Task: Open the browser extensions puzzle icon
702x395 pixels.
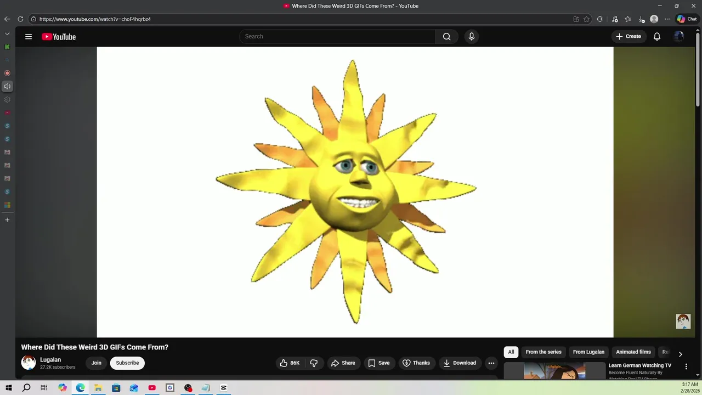Action: tap(600, 19)
